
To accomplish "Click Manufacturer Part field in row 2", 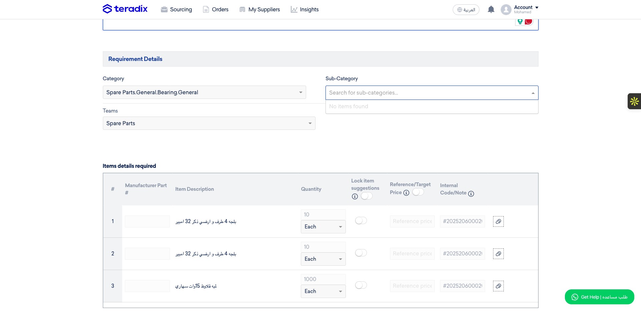I will pyautogui.click(x=147, y=254).
